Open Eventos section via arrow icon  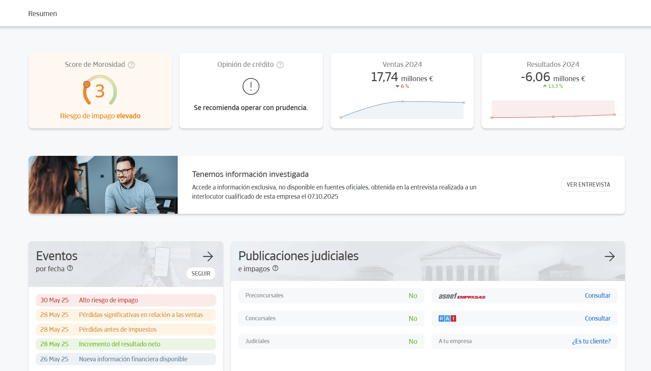pyautogui.click(x=208, y=256)
